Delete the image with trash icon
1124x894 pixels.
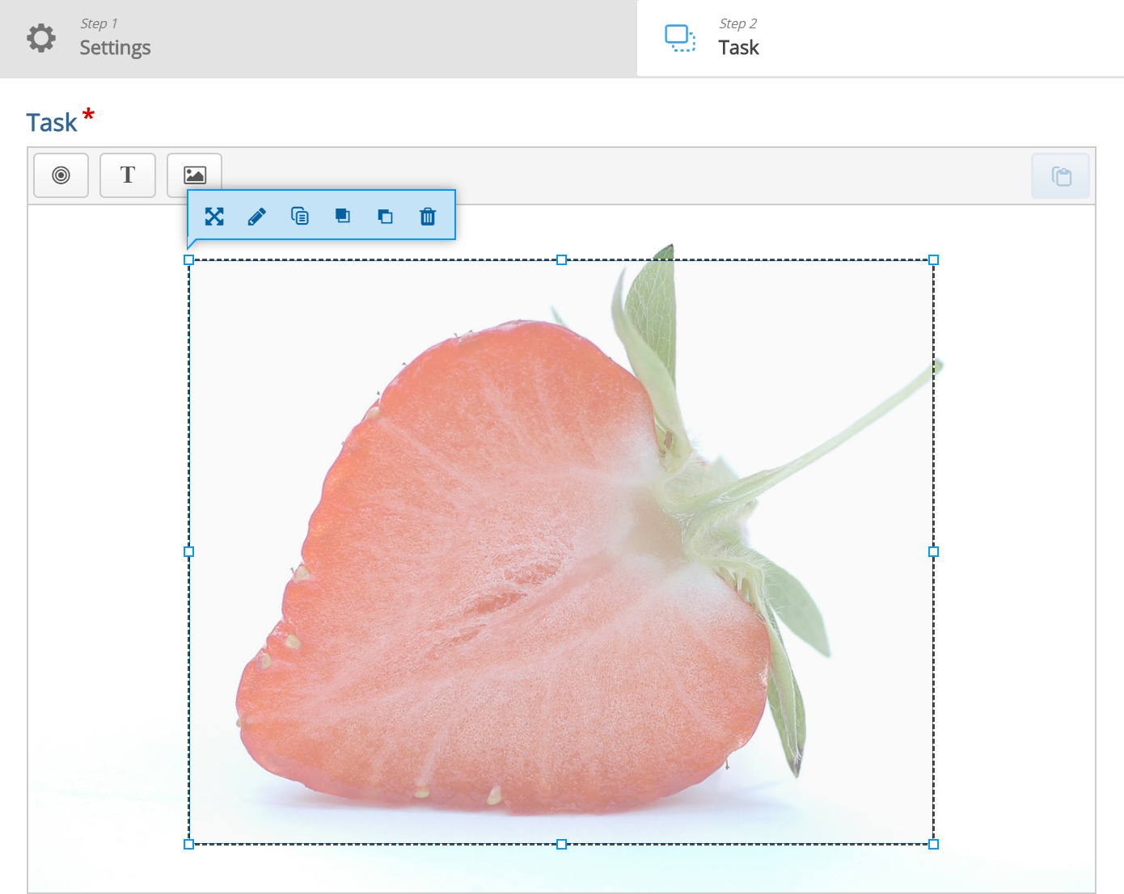428,216
